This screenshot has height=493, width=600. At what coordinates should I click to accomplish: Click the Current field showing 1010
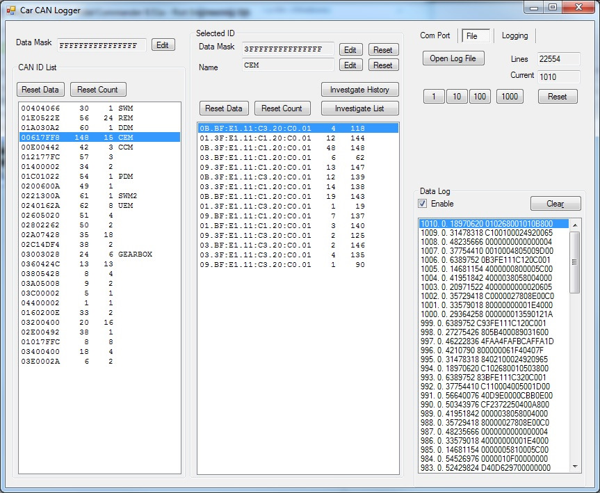pos(559,76)
